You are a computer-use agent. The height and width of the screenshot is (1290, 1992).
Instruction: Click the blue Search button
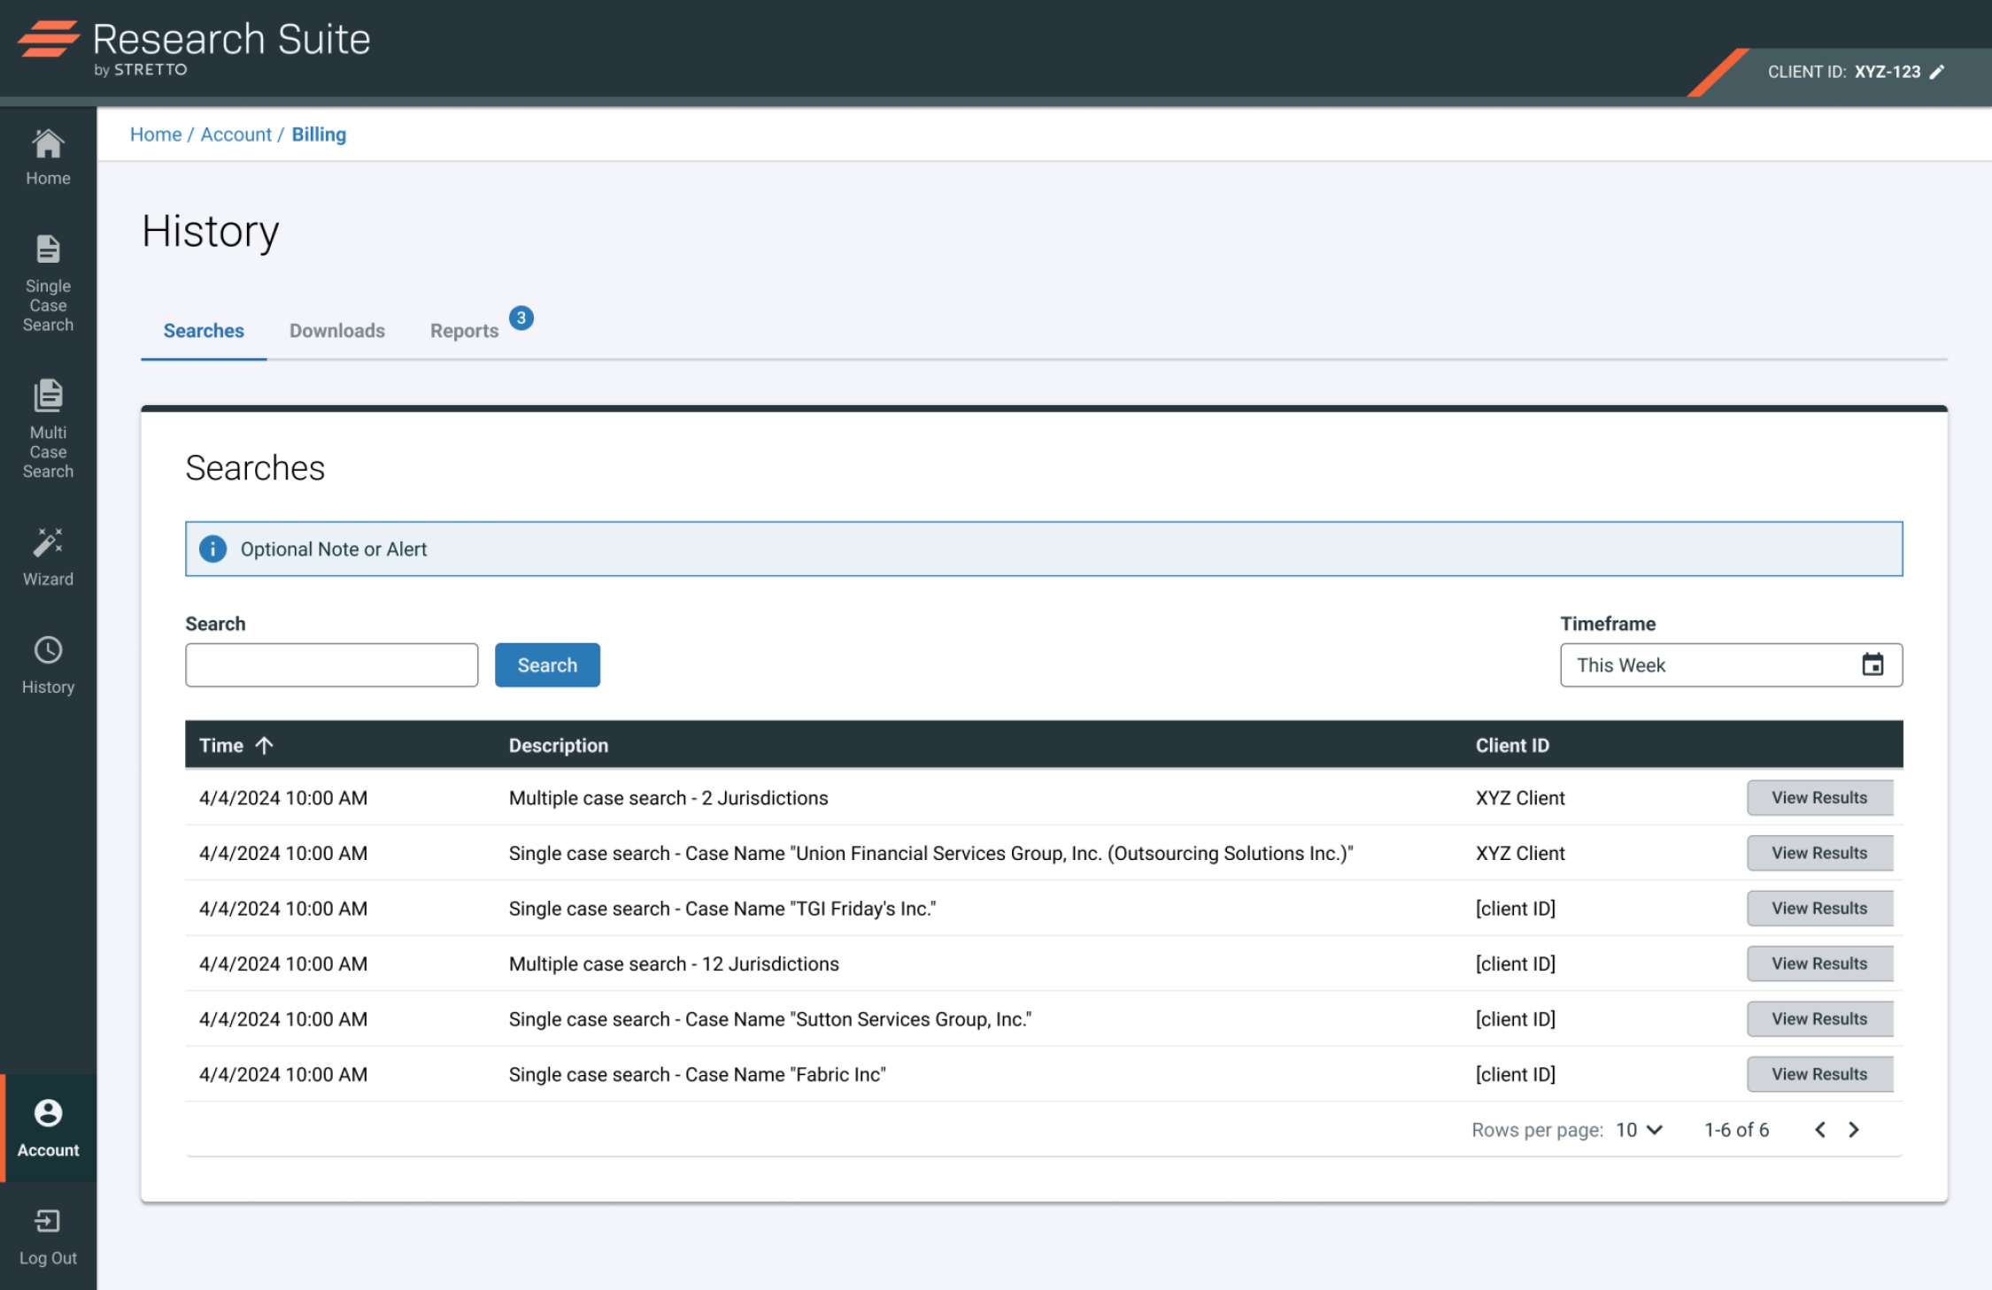point(547,665)
